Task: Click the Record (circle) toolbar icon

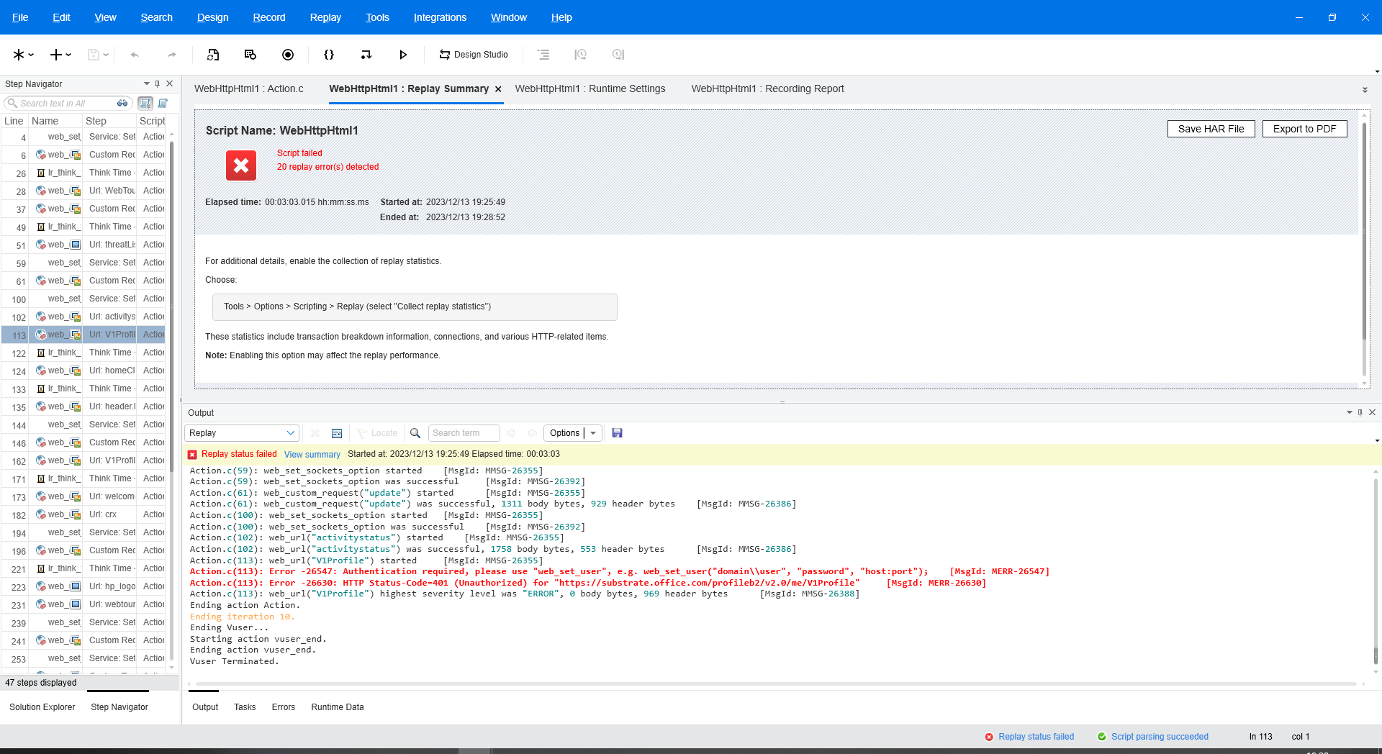Action: pyautogui.click(x=288, y=55)
